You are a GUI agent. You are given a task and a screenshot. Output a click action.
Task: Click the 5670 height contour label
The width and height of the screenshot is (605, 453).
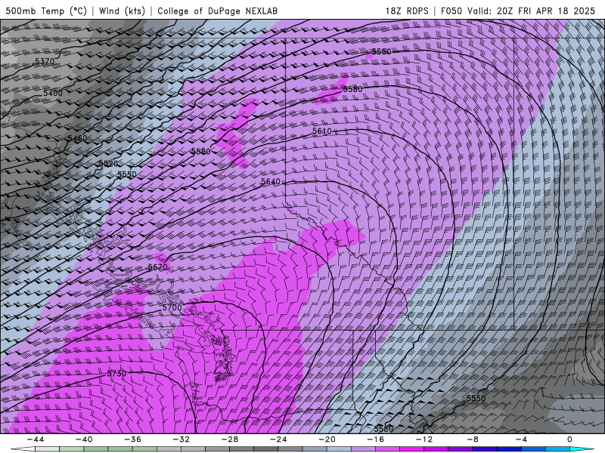point(158,267)
